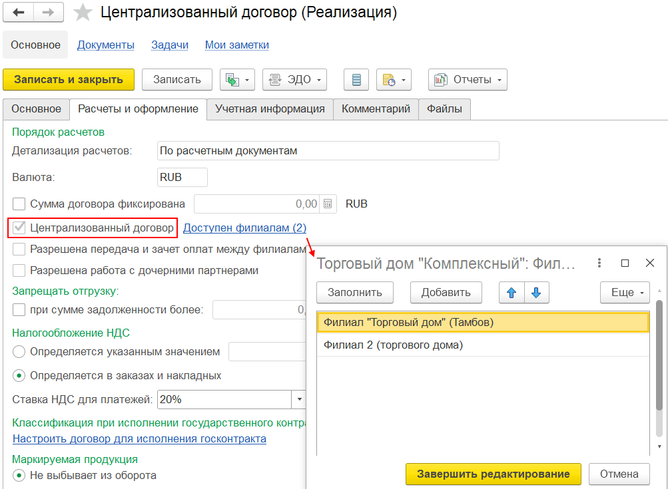Image resolution: width=668 pixels, height=489 pixels.
Task: Select 'Определяется указанным значением' radio option
Action: (19, 351)
